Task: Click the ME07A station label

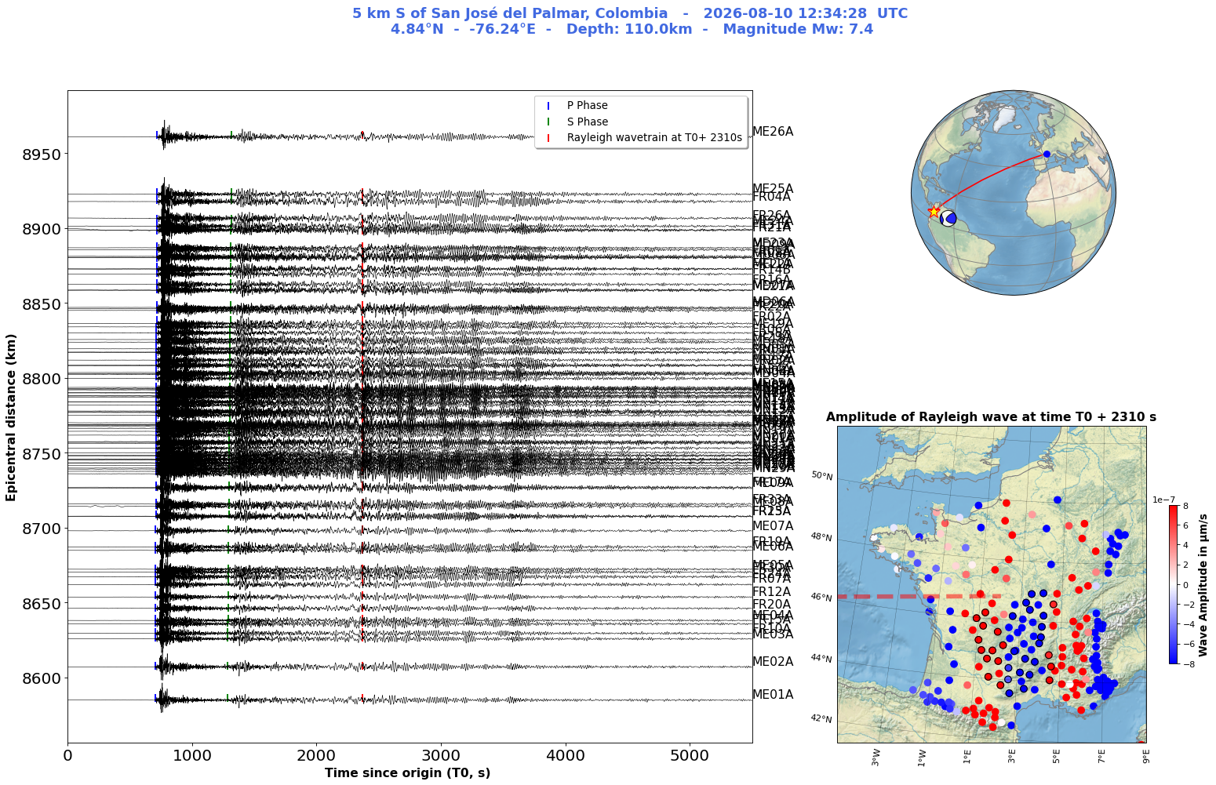Action: 773,526
